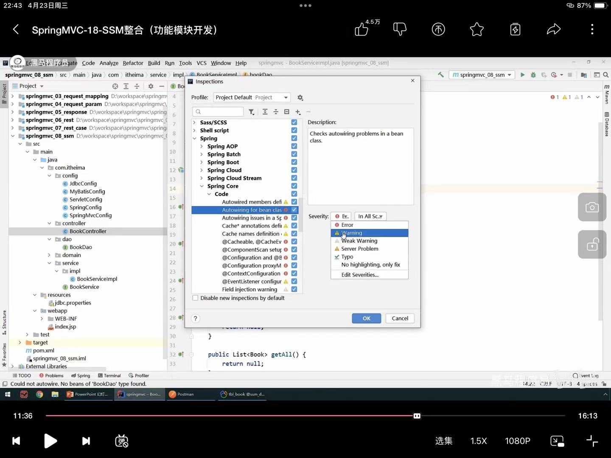Confirm the Inspections dialog with OK
The image size is (611, 458).
click(x=367, y=318)
